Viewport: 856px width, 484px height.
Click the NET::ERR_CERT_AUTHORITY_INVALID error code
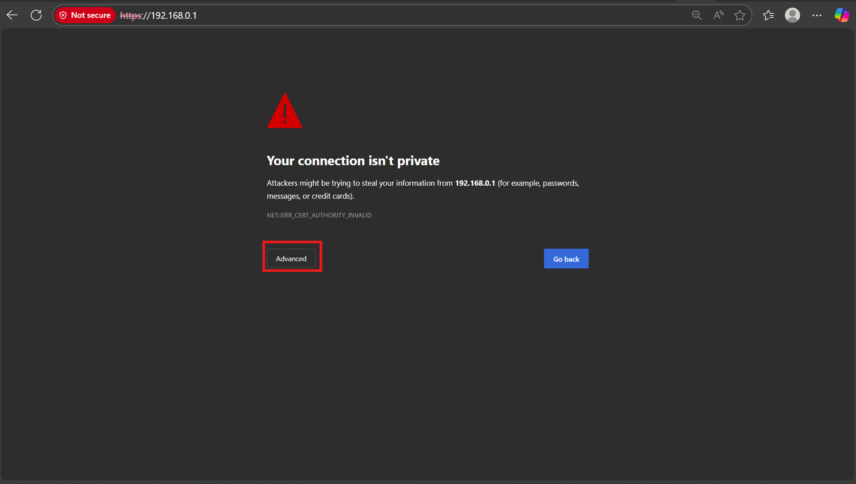coord(319,215)
